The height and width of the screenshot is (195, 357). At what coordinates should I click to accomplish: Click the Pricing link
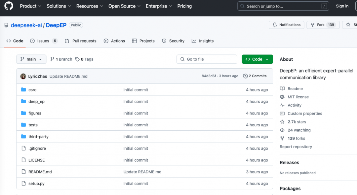184,6
